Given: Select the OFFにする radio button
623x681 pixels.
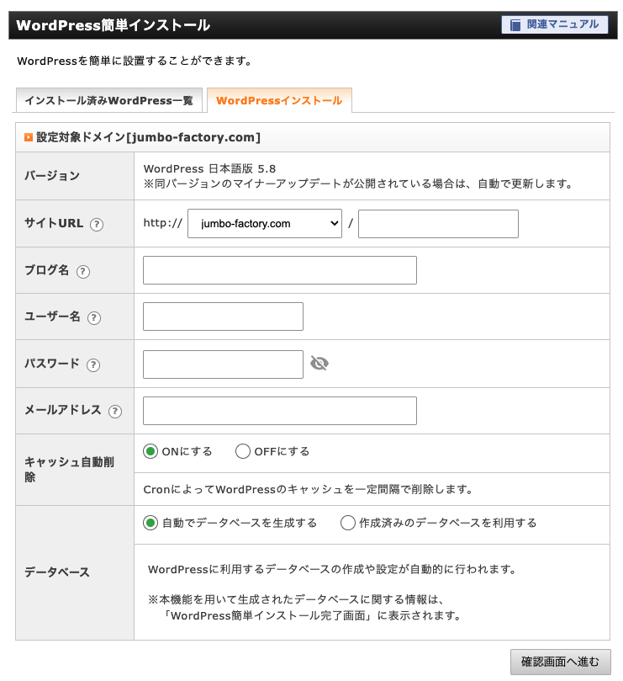Looking at the screenshot, I should pyautogui.click(x=243, y=451).
